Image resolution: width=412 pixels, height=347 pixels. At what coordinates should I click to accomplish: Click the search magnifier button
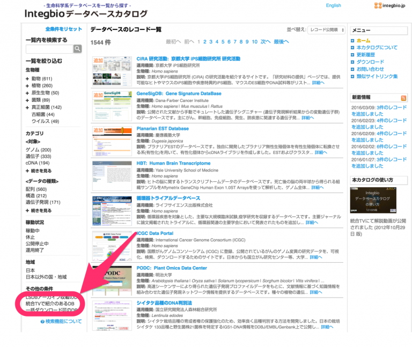[x=77, y=49]
